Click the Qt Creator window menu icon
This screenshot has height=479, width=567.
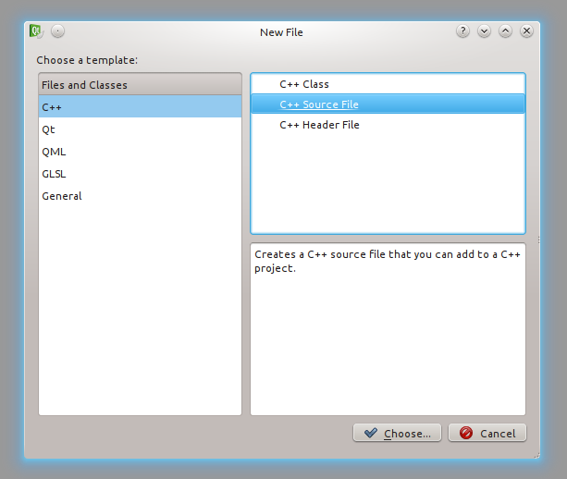click(x=37, y=31)
